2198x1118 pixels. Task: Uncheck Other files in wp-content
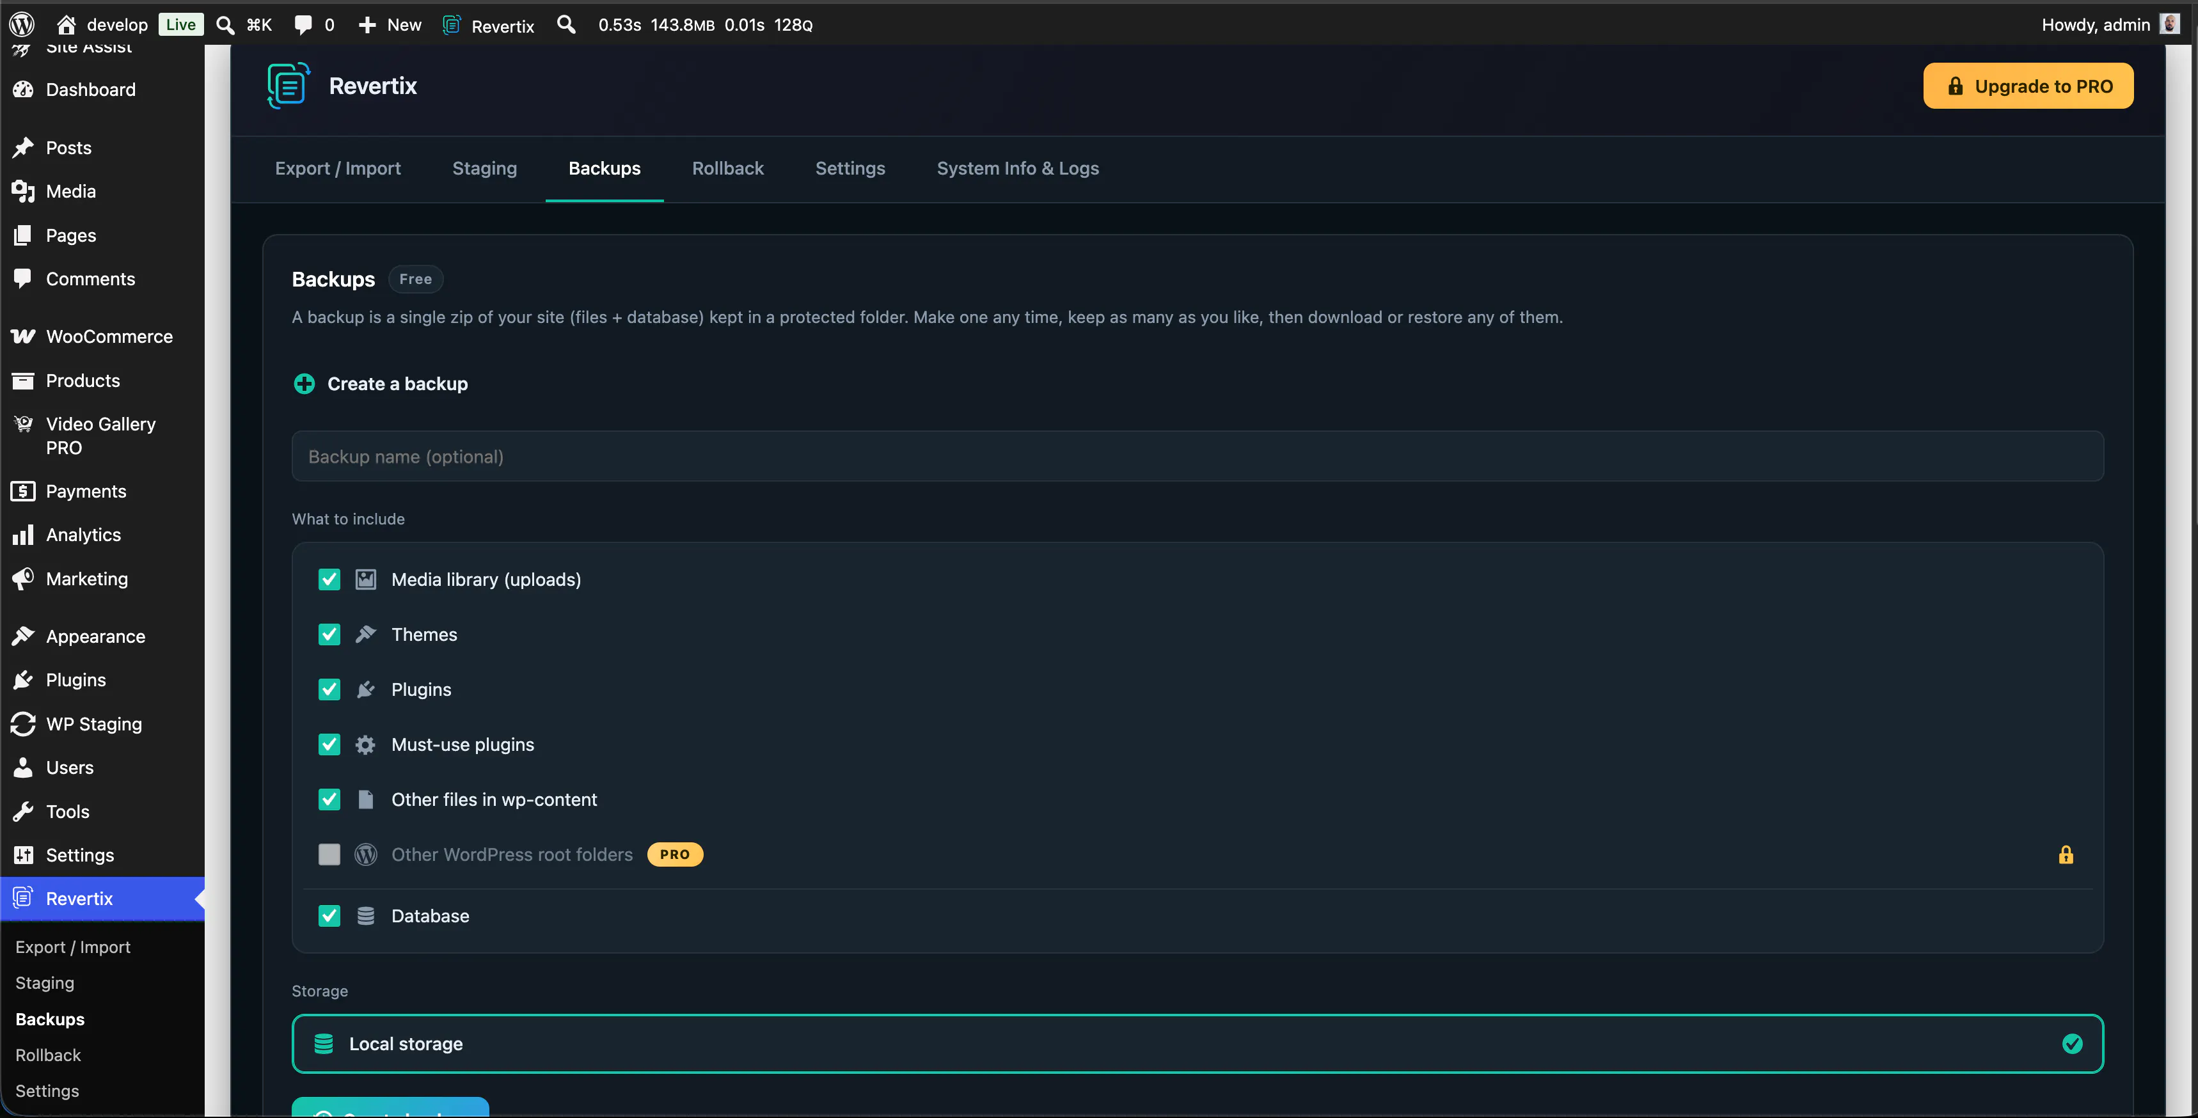(329, 799)
